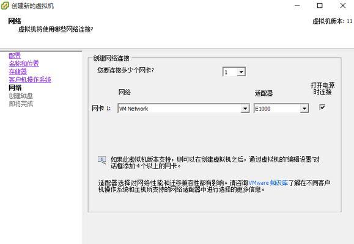Click the VM Network selection field
Image resolution: width=354 pixels, height=244 pixels.
coord(183,109)
